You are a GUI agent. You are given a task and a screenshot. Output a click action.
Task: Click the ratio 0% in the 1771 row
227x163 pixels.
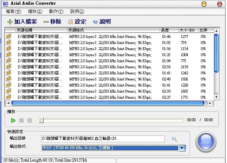tap(203, 98)
